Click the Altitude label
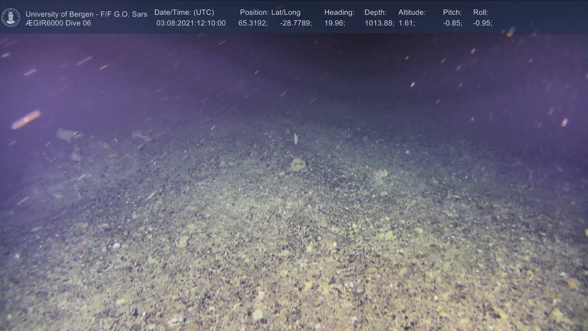 click(412, 13)
